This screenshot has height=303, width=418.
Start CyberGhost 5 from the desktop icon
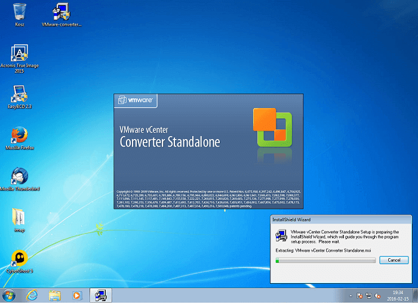click(20, 258)
